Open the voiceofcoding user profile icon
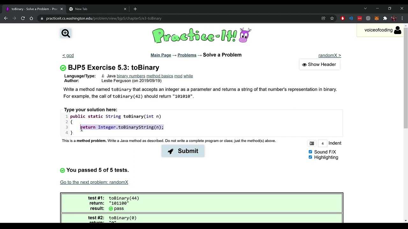Image resolution: width=408 pixels, height=229 pixels. coord(397,30)
